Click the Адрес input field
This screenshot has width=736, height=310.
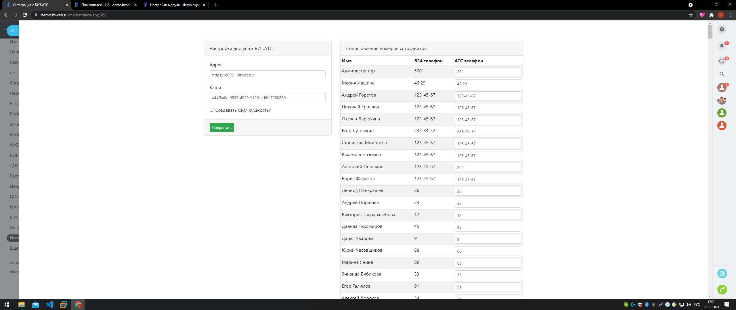(x=267, y=75)
